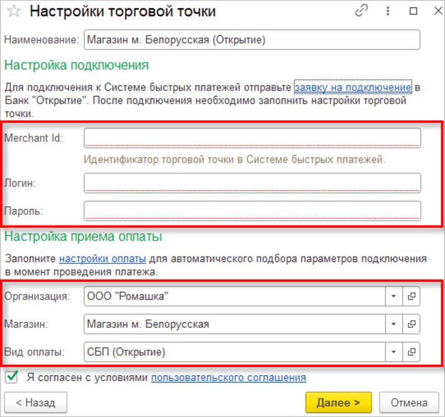Close the Настройки торговой точки dialog
Screen dimensions: 445x417
(439, 11)
